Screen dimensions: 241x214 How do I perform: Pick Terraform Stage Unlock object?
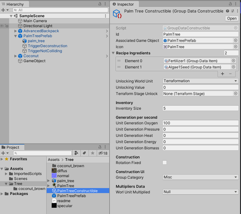235,93
